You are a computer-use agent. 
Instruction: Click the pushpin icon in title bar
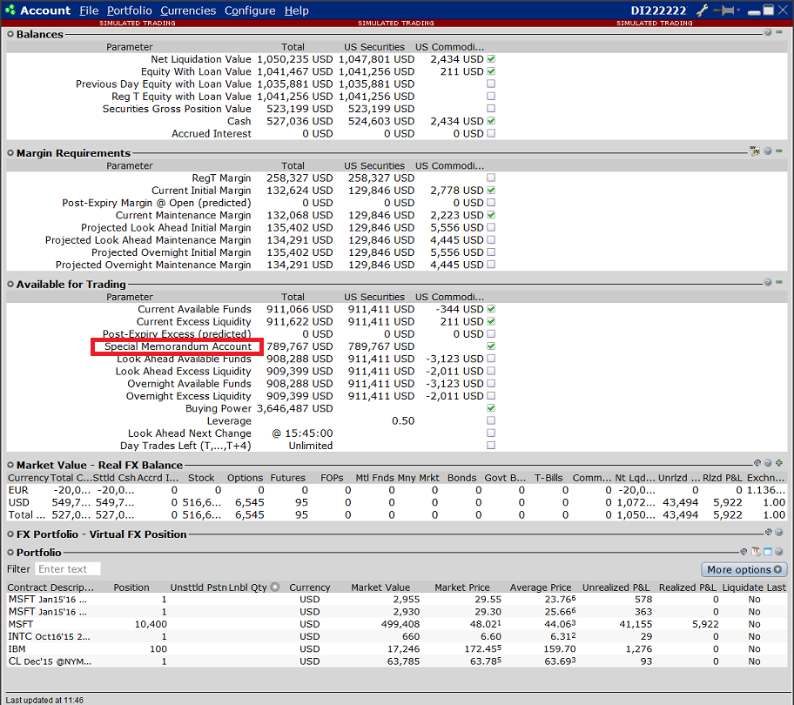[724, 10]
